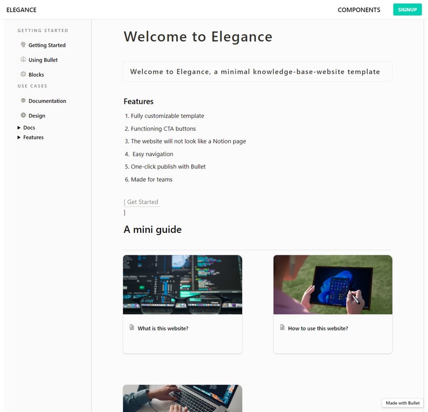Open the 'How to use this website?' card title
This screenshot has height=412, width=428.
(318, 328)
